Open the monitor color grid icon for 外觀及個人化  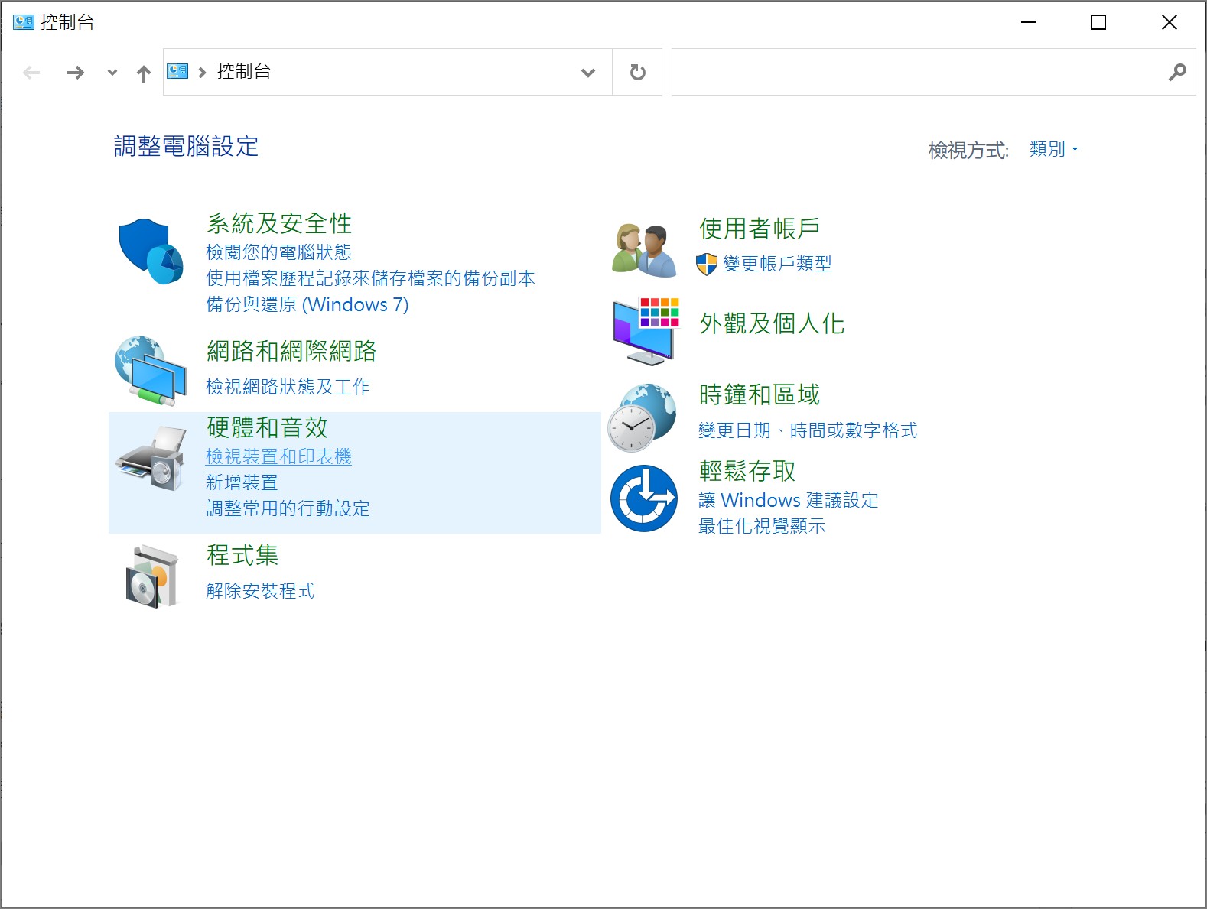point(646,331)
